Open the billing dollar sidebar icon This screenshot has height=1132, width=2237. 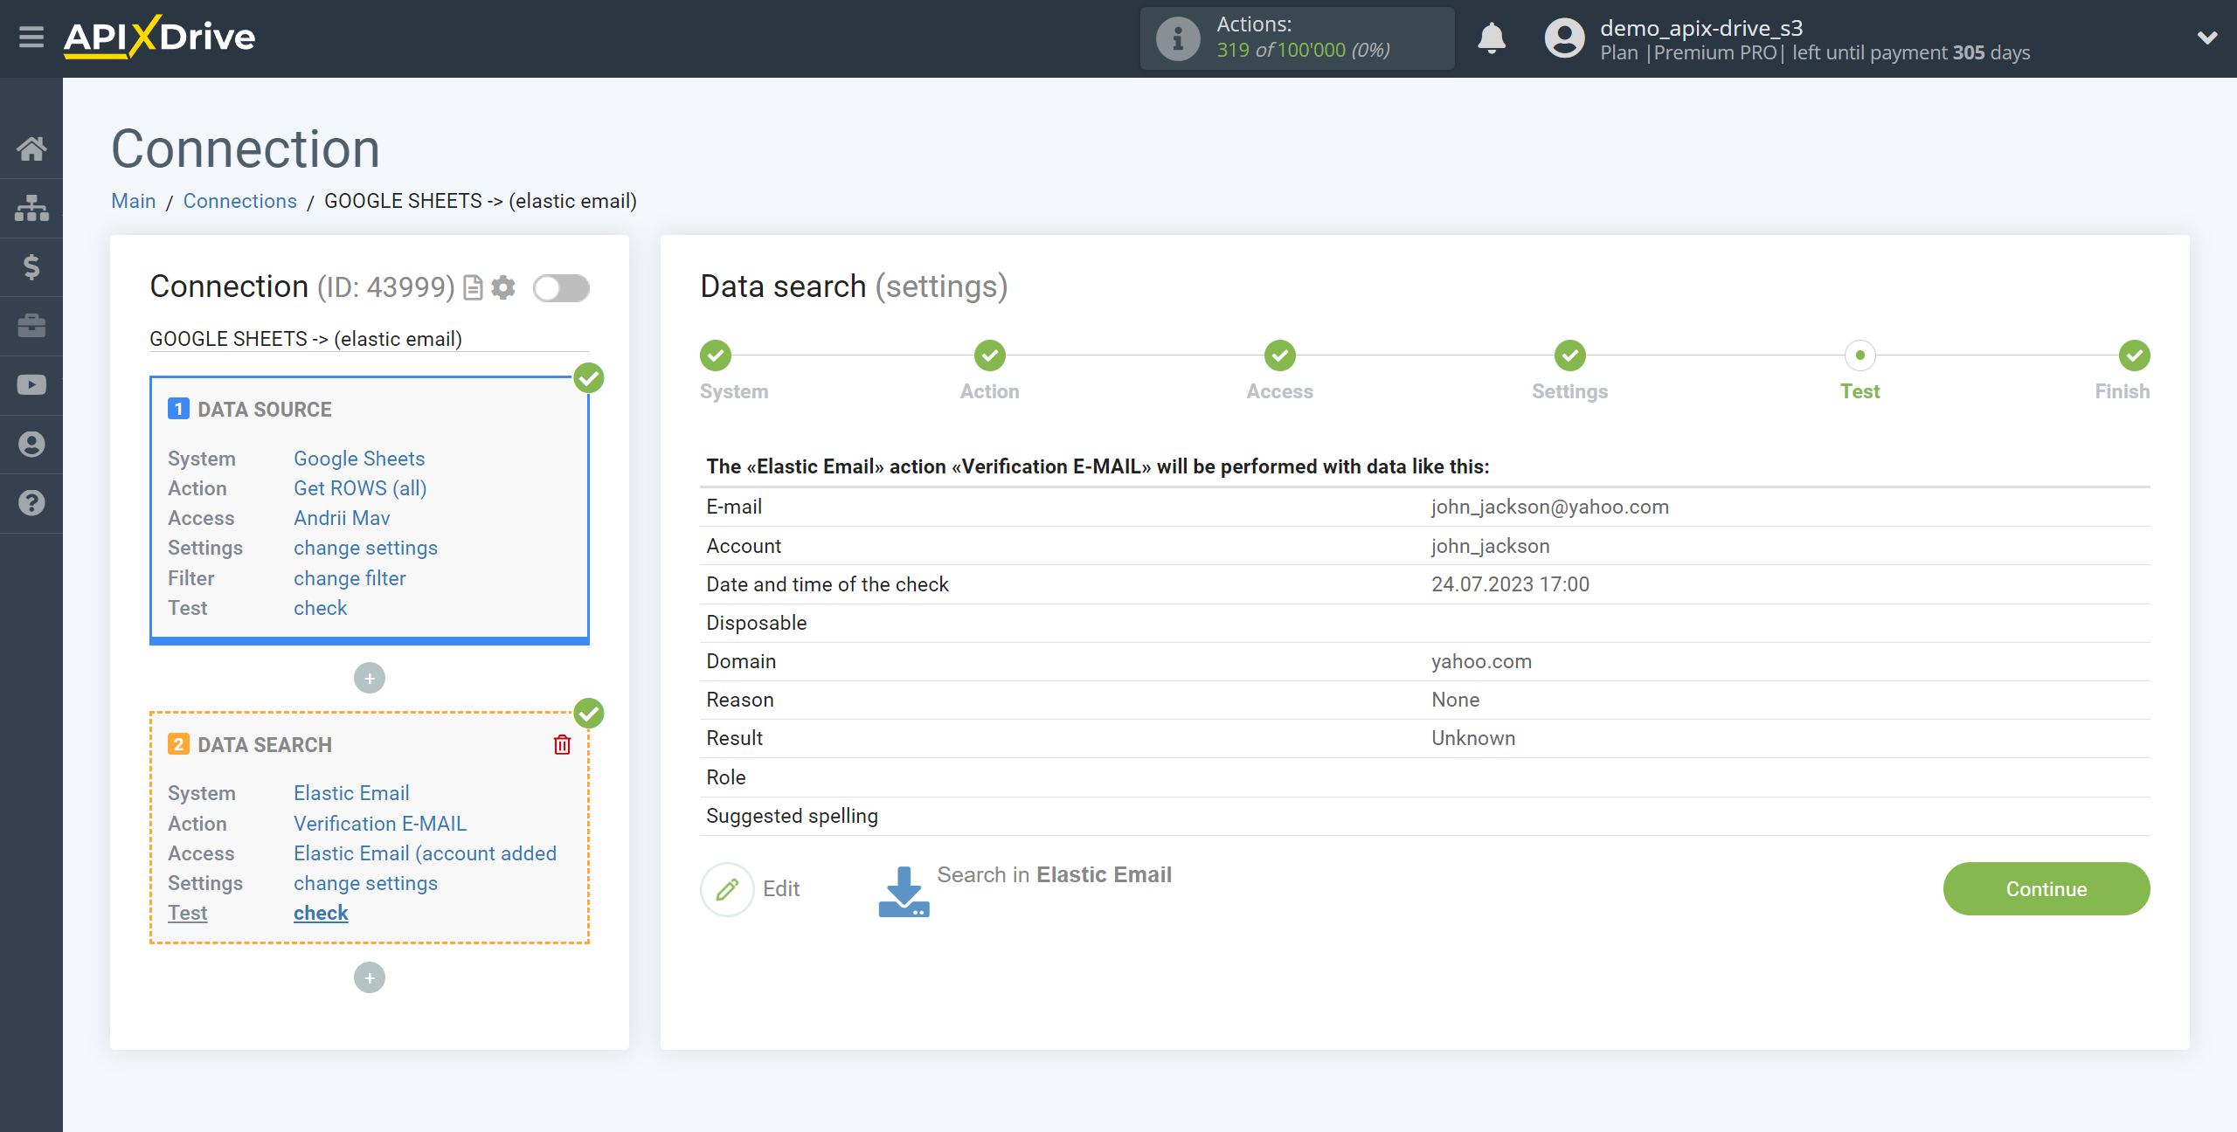coord(31,266)
